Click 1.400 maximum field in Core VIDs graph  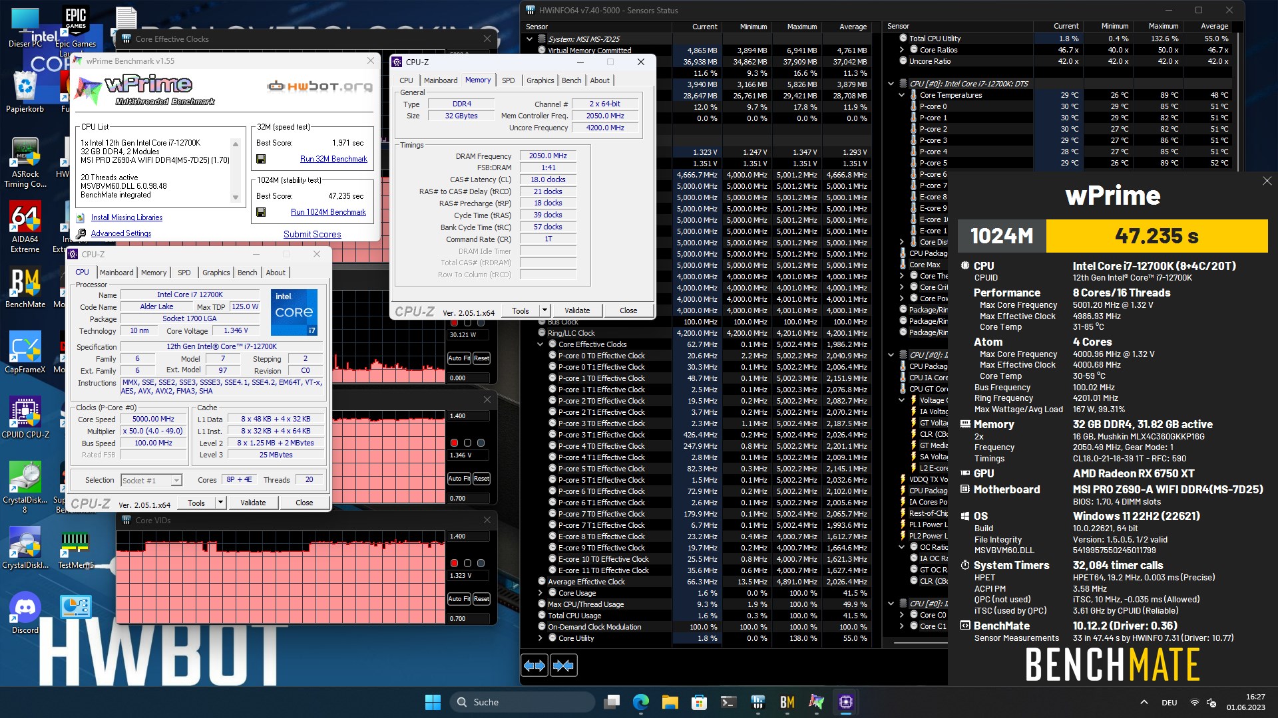[x=469, y=536]
